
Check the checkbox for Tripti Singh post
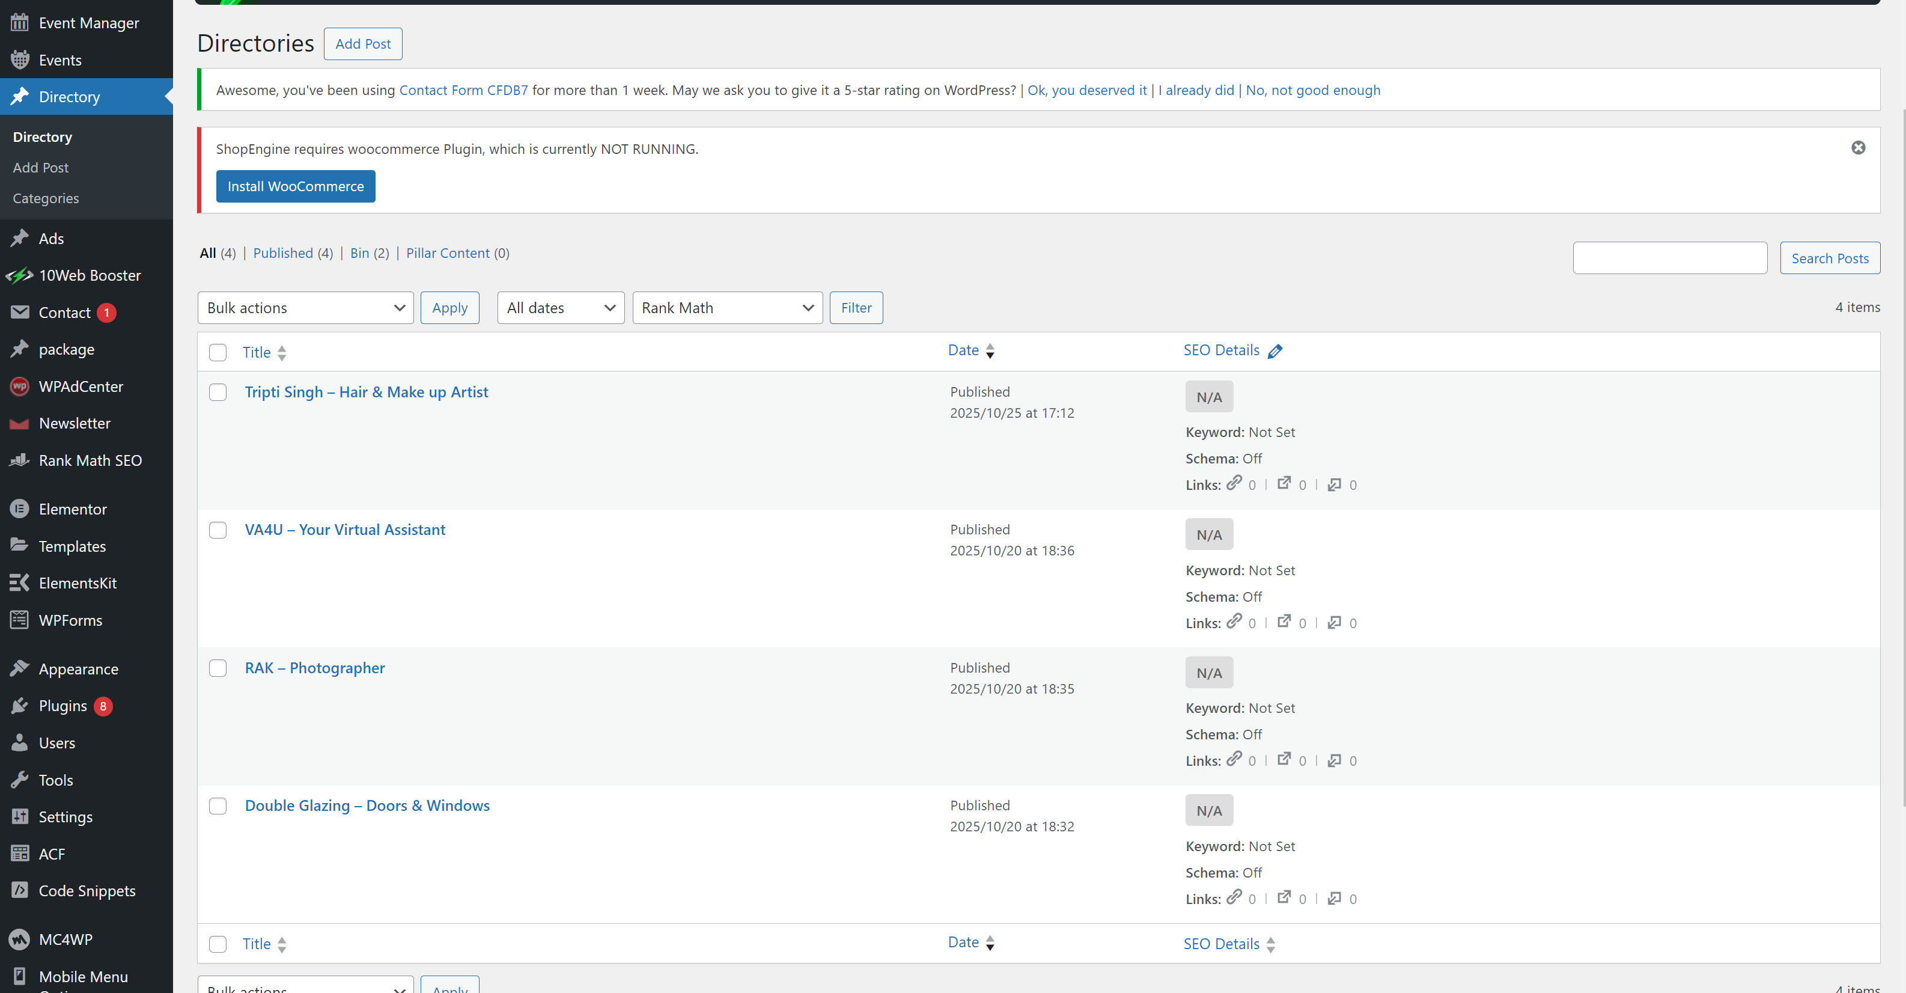pyautogui.click(x=218, y=392)
